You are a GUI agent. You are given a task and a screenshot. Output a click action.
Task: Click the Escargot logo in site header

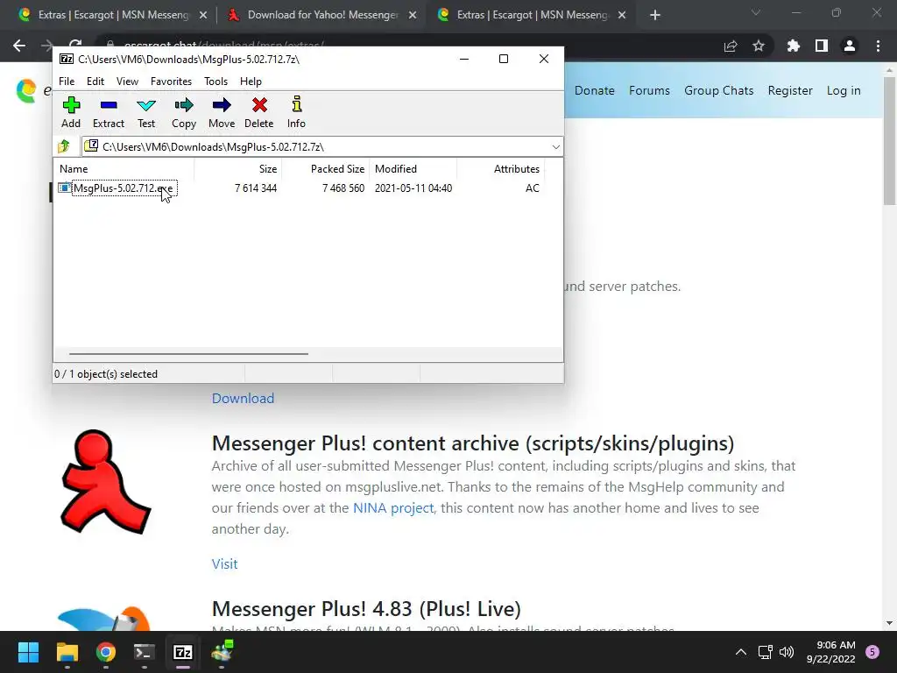26,91
